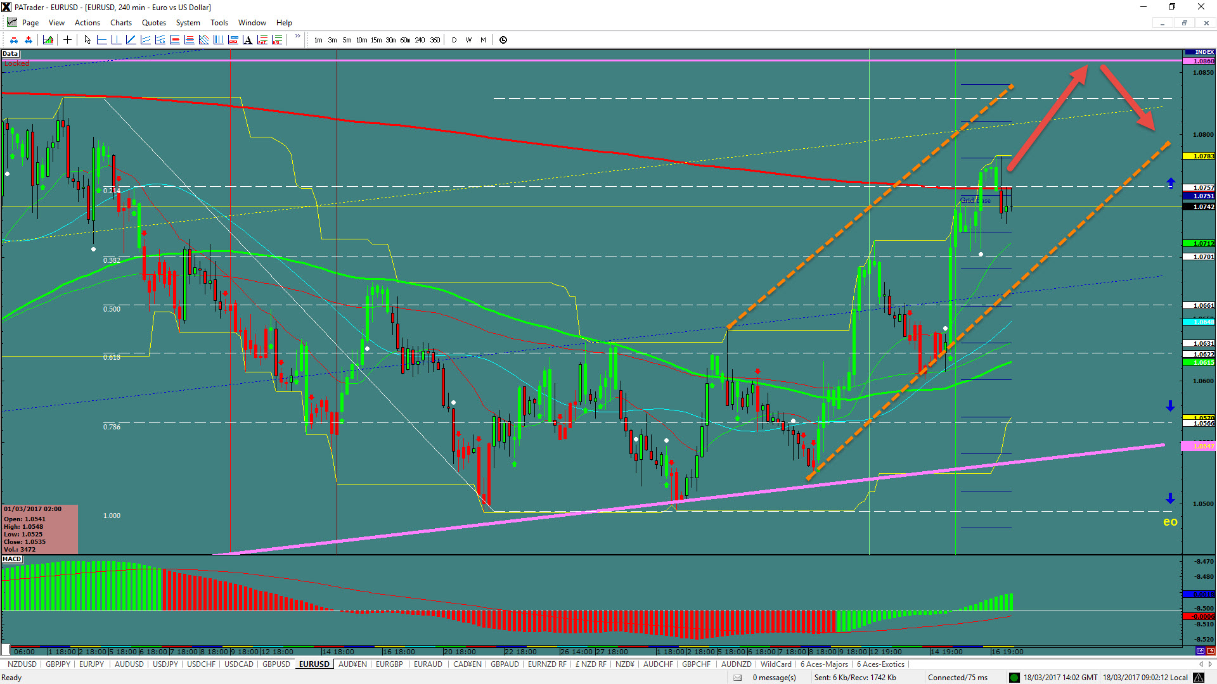Click the pink 1.0860 price label
The width and height of the screenshot is (1217, 684).
(1199, 61)
